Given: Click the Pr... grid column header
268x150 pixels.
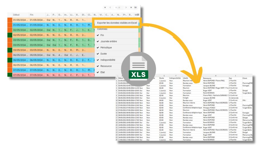Looking at the screenshot, I should [x=125, y=15].
